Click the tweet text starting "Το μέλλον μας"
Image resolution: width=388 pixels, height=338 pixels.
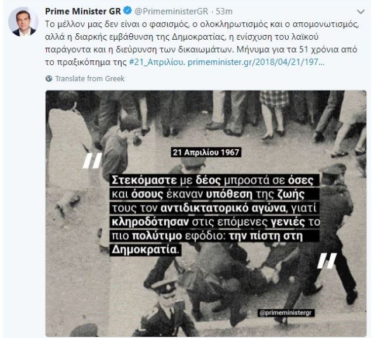[x=202, y=43]
